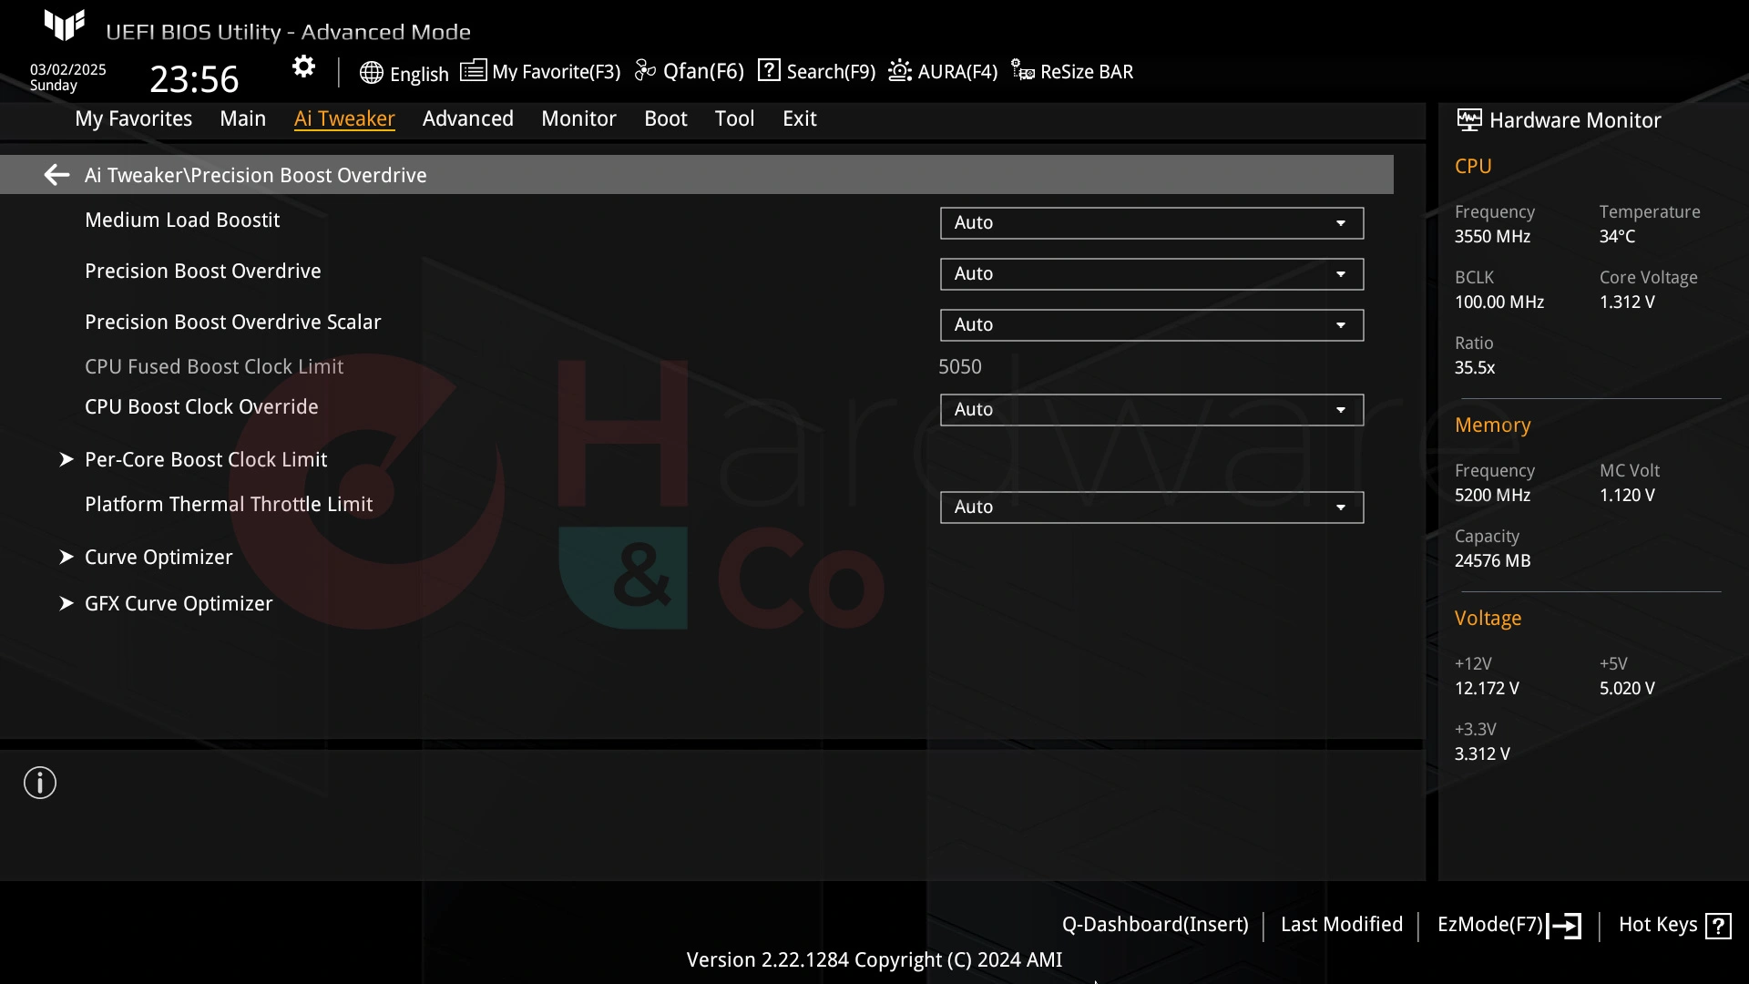The height and width of the screenshot is (984, 1749).
Task: Click the Ratio 35.5x value
Action: (x=1475, y=368)
